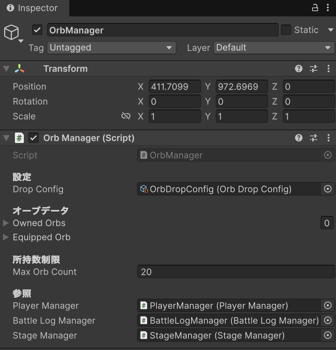Click the Max Orb Count input field
This screenshot has height=350, width=336.
click(x=236, y=272)
